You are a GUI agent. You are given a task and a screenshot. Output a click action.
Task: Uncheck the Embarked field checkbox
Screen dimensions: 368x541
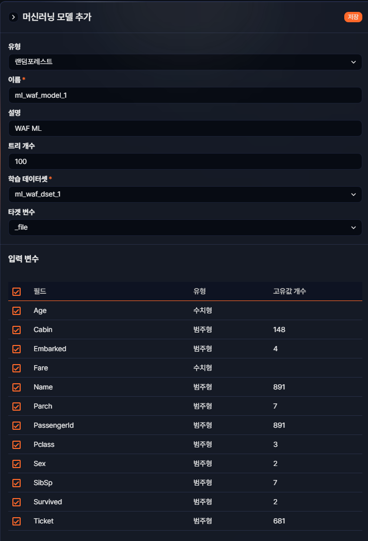coord(16,349)
